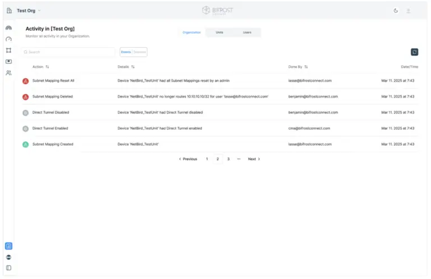Screen dimensions: 431x279
Task: Toggle dark mode with the moon icon
Action: coord(396,11)
